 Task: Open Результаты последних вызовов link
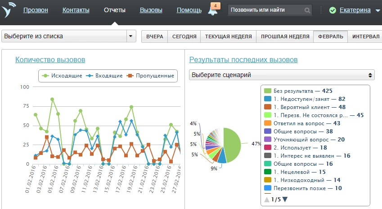pos(243,59)
